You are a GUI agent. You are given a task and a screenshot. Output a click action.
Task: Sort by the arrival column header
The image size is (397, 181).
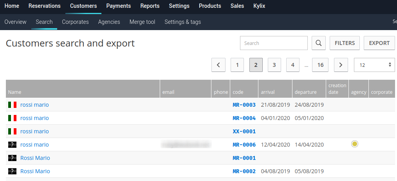coord(268,92)
